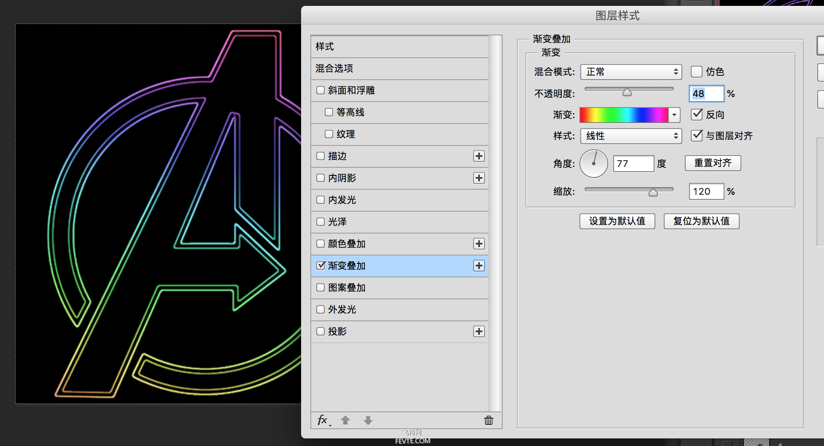Toggle 仿色 dither checkbox
The width and height of the screenshot is (824, 446).
tap(697, 72)
